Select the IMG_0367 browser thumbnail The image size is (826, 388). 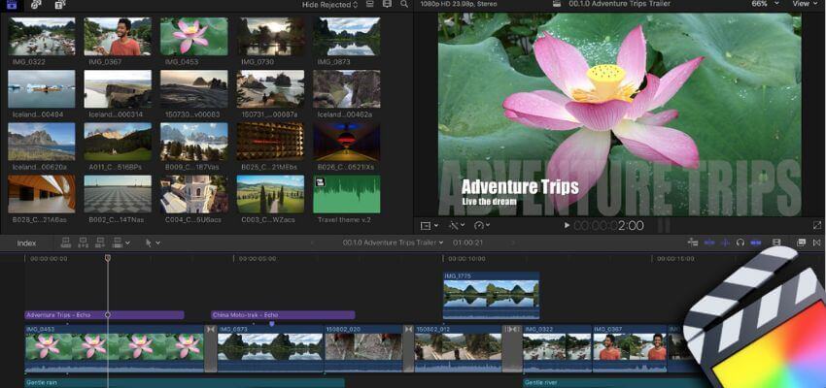pyautogui.click(x=118, y=36)
